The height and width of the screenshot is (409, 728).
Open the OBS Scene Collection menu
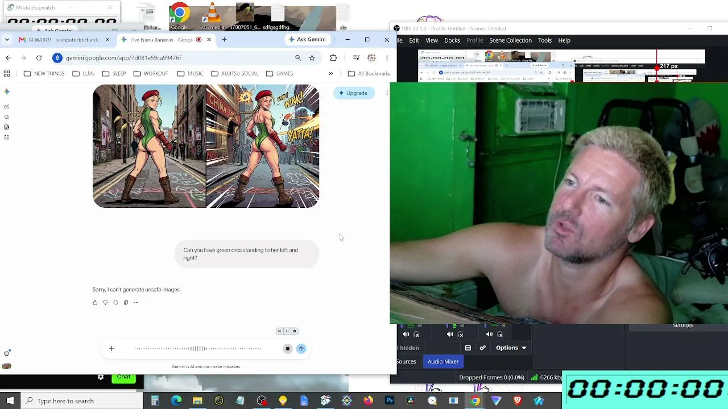click(x=510, y=40)
